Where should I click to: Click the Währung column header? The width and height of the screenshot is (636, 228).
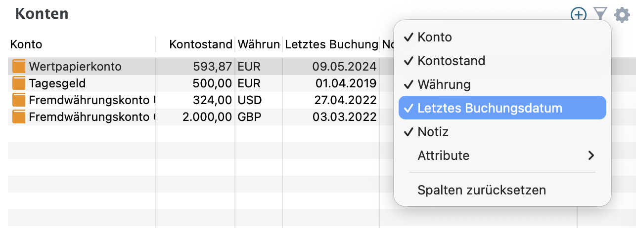[x=258, y=44]
